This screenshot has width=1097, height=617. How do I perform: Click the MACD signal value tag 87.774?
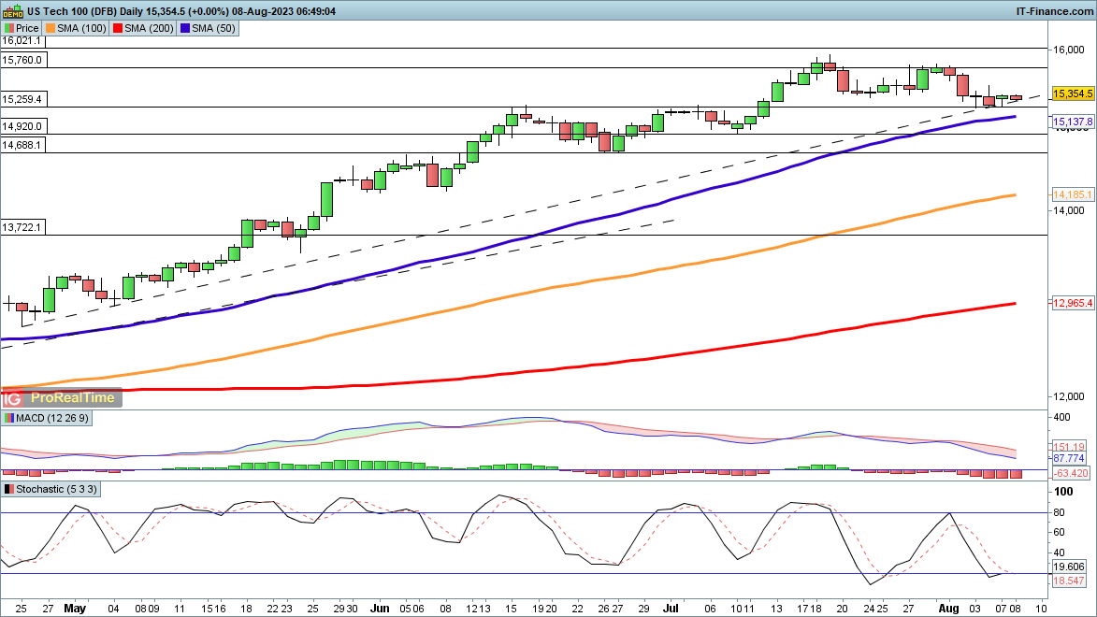tap(1069, 459)
